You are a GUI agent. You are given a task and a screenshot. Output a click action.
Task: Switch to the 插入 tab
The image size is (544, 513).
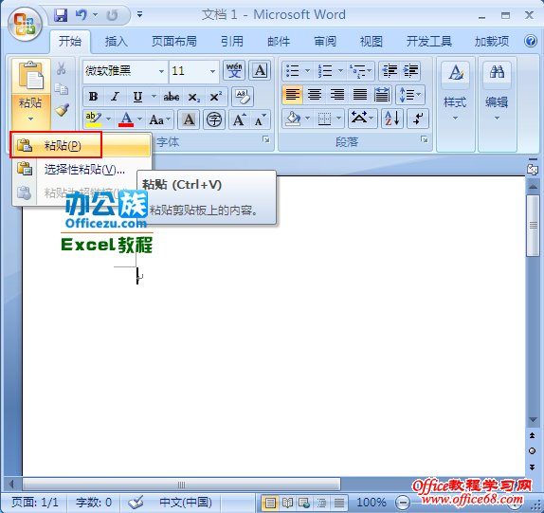click(x=117, y=42)
